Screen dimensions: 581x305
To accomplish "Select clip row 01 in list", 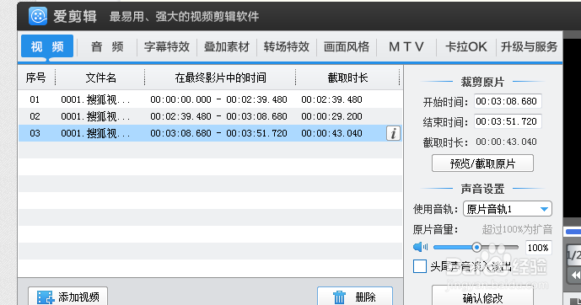I will pos(210,99).
